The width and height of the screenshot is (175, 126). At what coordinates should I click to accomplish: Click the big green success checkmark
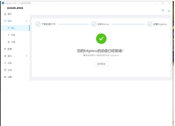click(x=101, y=38)
